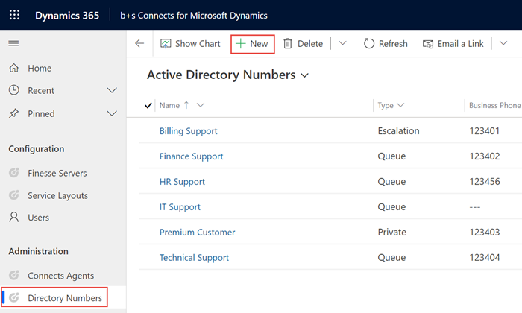Click the Show Chart icon
The image size is (522, 313).
166,43
